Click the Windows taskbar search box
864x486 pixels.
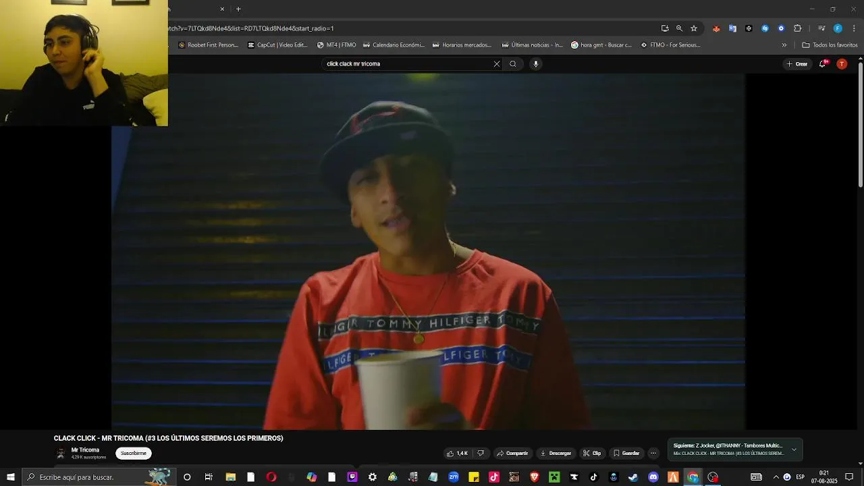pos(99,477)
